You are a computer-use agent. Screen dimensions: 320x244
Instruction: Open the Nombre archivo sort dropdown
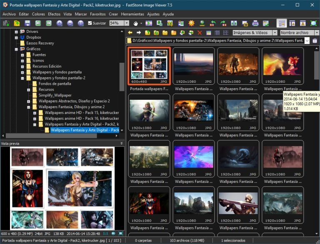(x=317, y=32)
